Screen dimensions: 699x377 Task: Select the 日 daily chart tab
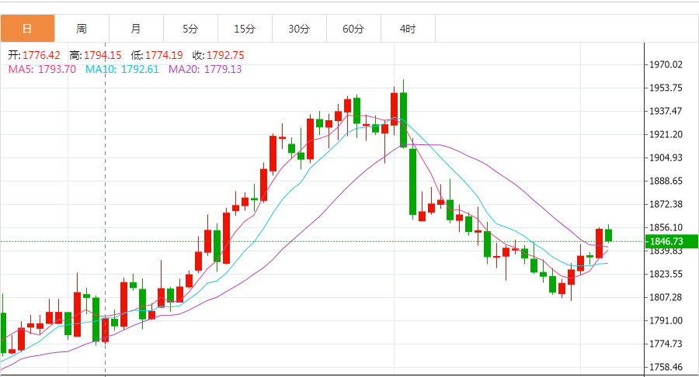pyautogui.click(x=27, y=29)
